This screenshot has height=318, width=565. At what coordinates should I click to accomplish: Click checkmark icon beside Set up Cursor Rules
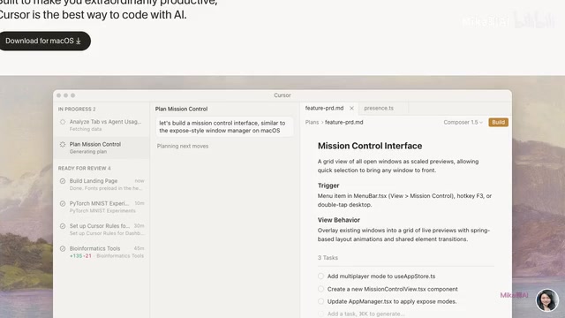point(63,226)
